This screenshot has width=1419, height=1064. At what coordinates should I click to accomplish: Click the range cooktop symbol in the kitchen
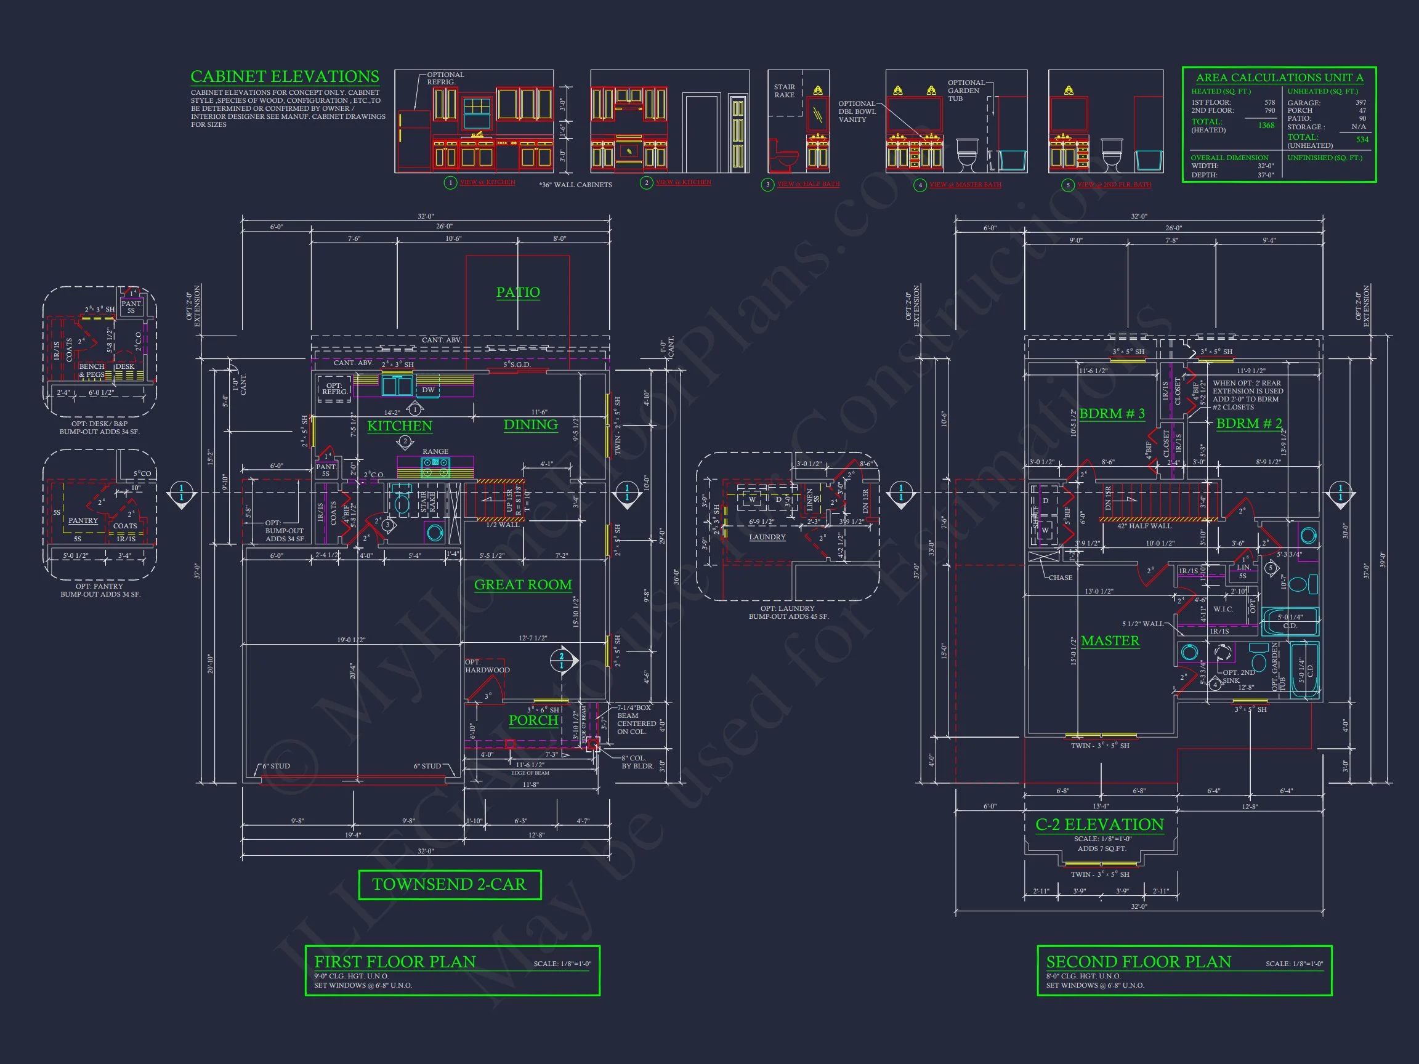point(435,467)
